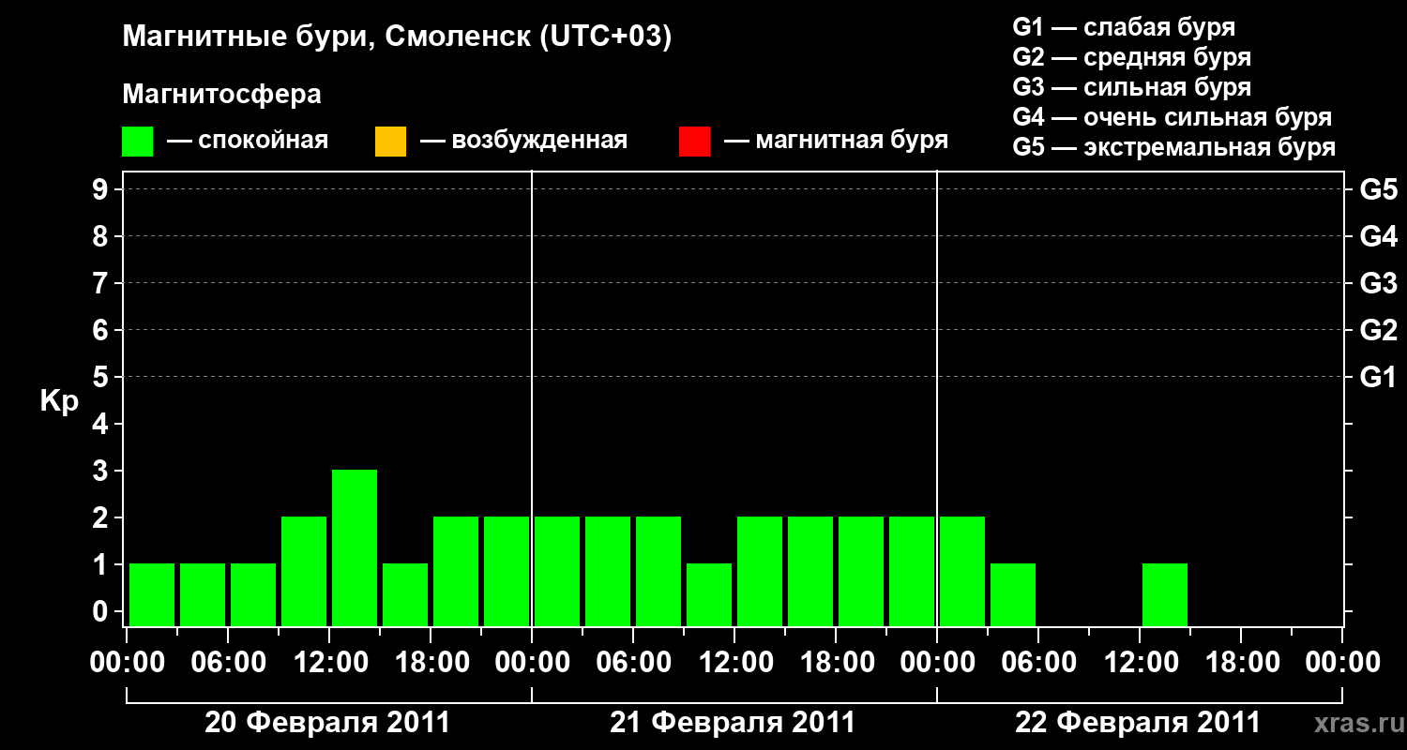Select the title 'Магнитные бури, Смоленск (UTC+03)'
This screenshot has width=1407, height=750.
(397, 37)
